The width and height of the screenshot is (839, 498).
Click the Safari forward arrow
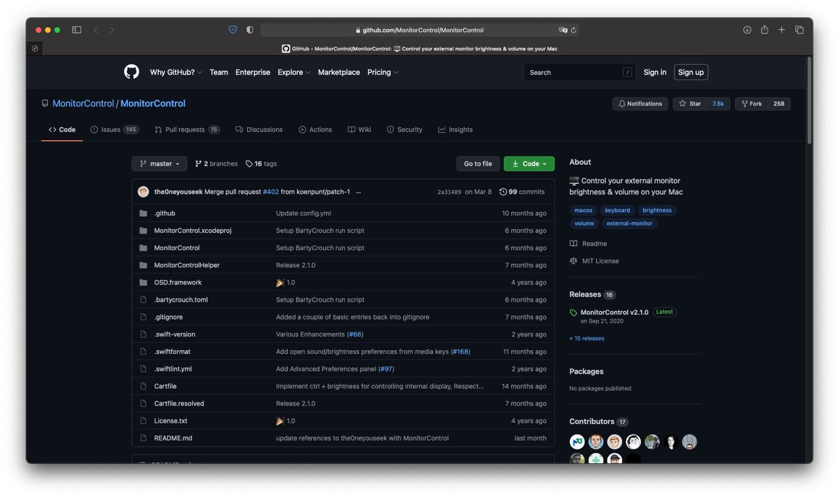111,30
